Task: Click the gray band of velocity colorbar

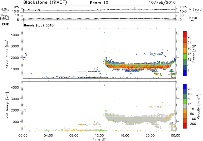Action: 185,106
